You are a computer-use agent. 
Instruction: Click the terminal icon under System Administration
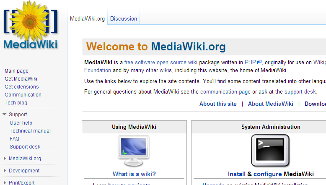pyautogui.click(x=270, y=151)
